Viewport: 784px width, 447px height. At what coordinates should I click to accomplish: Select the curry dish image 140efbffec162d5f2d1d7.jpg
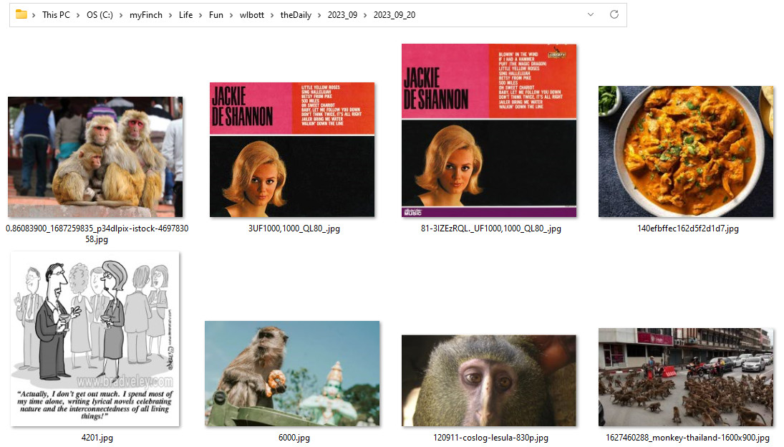(685, 151)
